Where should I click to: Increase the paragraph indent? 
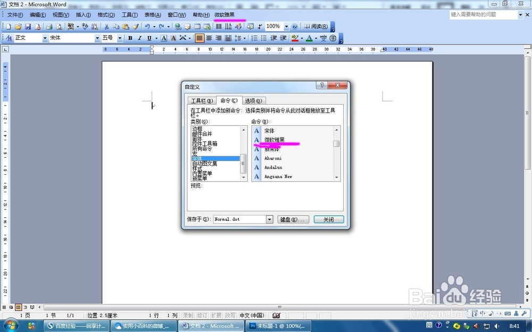(283, 38)
